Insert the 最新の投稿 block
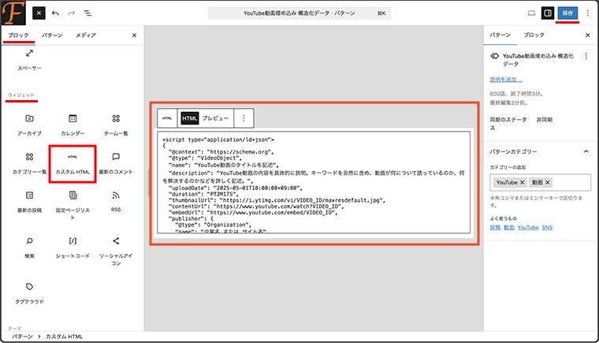599x343 pixels. pos(29,202)
